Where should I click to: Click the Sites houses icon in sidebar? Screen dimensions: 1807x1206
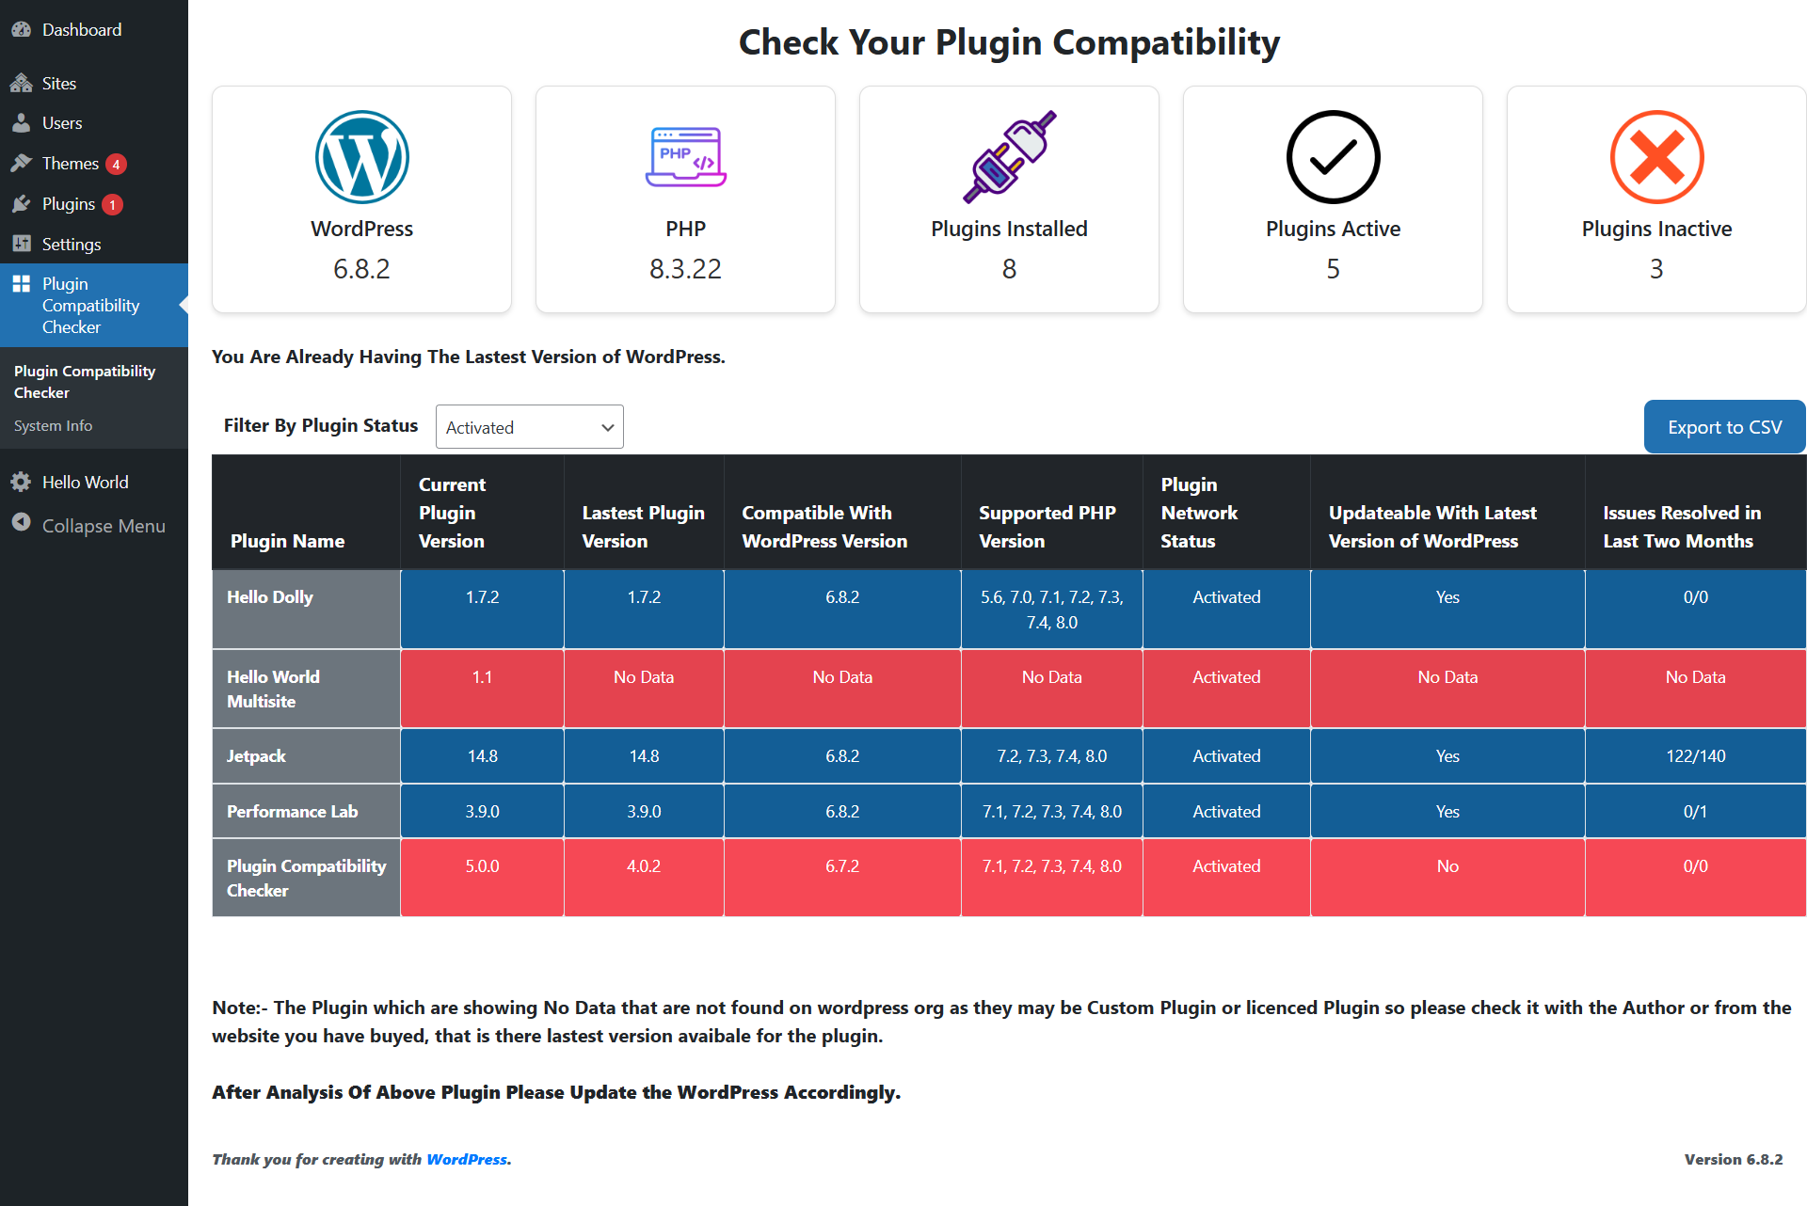pyautogui.click(x=21, y=83)
